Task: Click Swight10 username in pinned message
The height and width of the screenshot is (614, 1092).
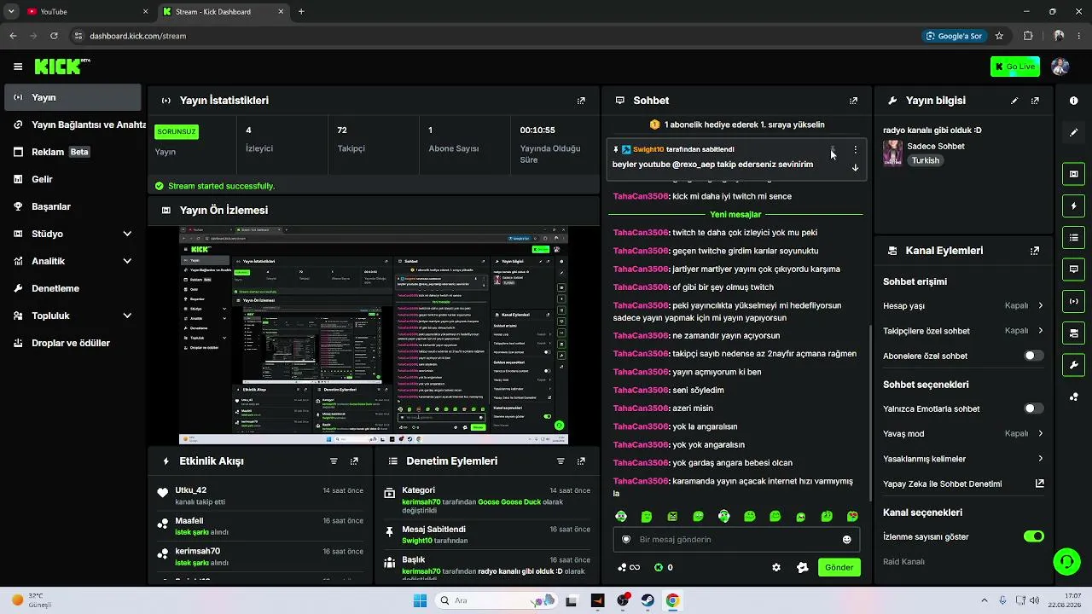Action: pos(648,149)
